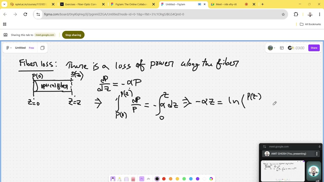The image size is (324, 182).
Task: Toggle the microphone in Meet popup
Action: tap(319, 147)
